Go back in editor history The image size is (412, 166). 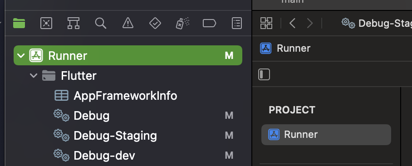pyautogui.click(x=293, y=24)
